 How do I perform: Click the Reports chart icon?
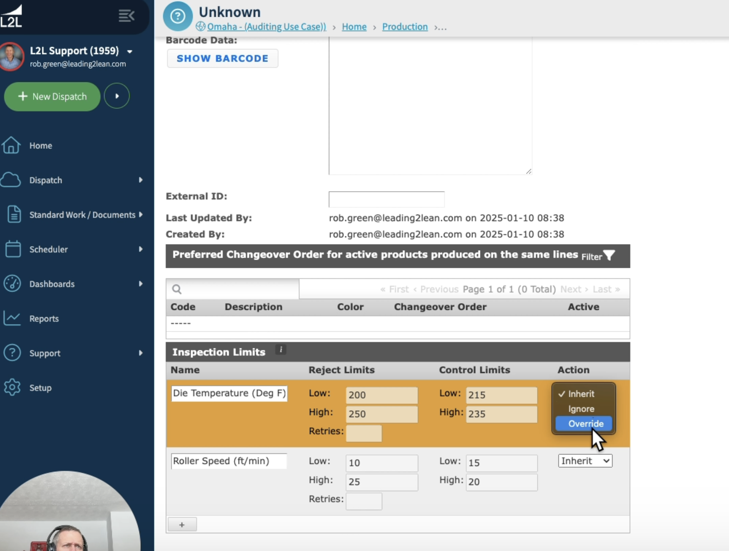pyautogui.click(x=12, y=318)
